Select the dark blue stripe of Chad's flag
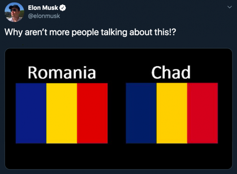 (x=141, y=113)
